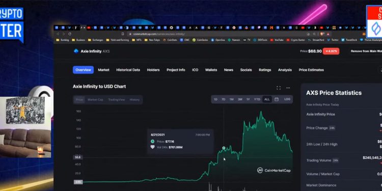The image size is (382, 191).
Task: Open the Twitter bookmark
Action: pos(333,40)
